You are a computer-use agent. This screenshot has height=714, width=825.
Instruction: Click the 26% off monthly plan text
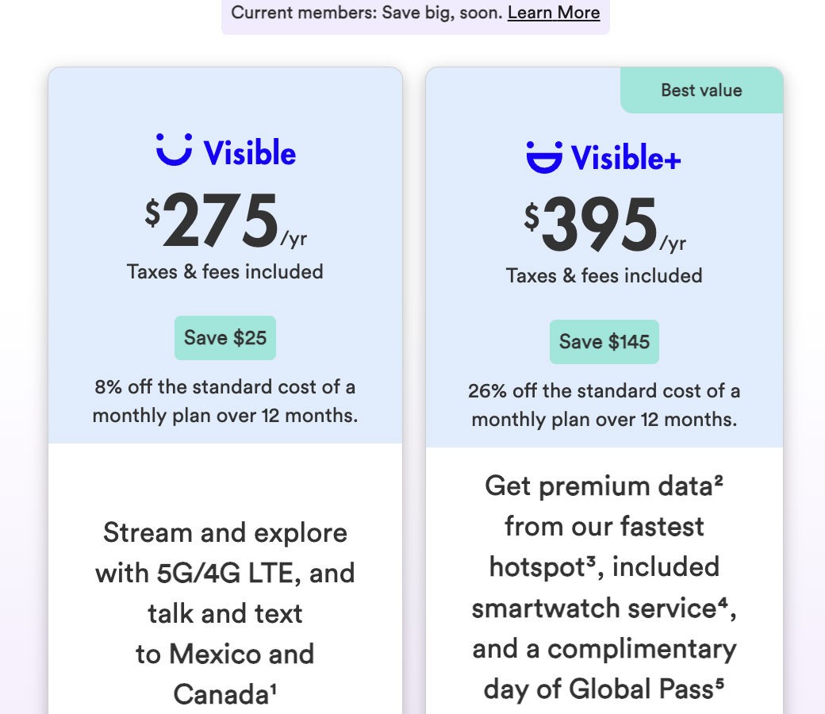604,405
